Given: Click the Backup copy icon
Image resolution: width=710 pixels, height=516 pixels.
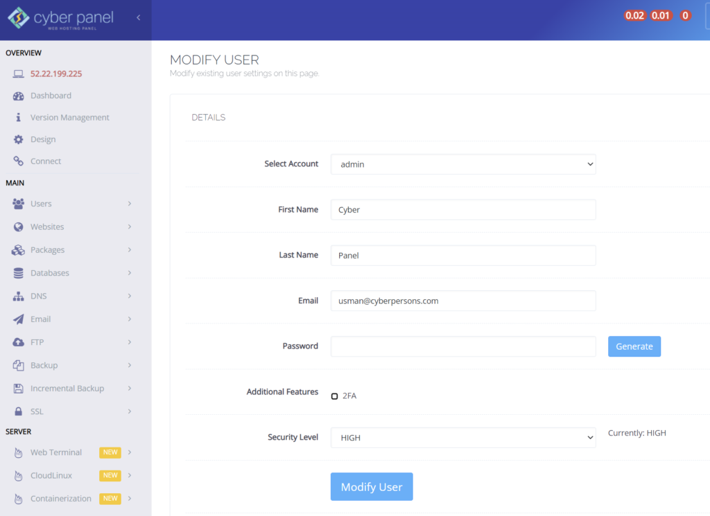Looking at the screenshot, I should coord(18,366).
